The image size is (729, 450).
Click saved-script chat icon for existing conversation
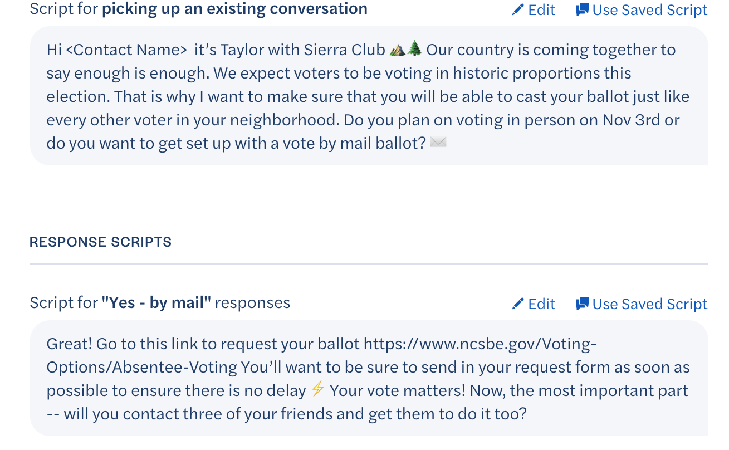pos(582,10)
